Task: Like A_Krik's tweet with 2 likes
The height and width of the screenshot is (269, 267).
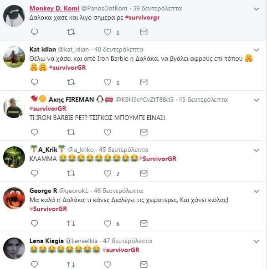Action: click(108, 173)
